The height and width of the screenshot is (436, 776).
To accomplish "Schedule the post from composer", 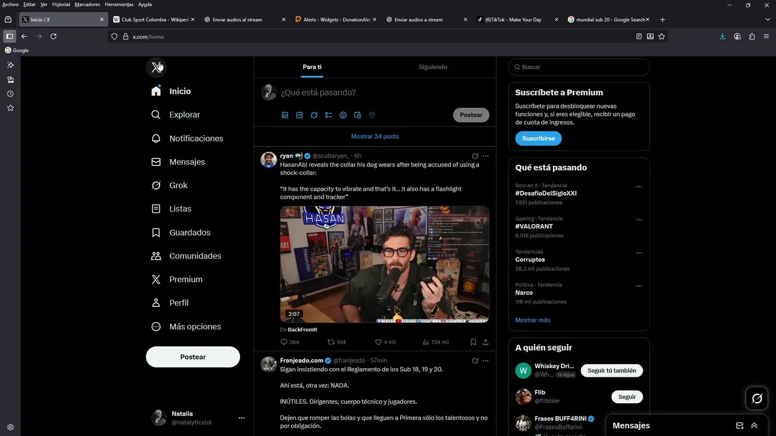I will (x=358, y=115).
